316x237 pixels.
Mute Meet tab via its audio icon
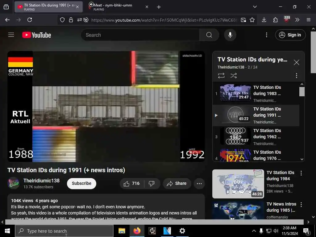point(91,4)
